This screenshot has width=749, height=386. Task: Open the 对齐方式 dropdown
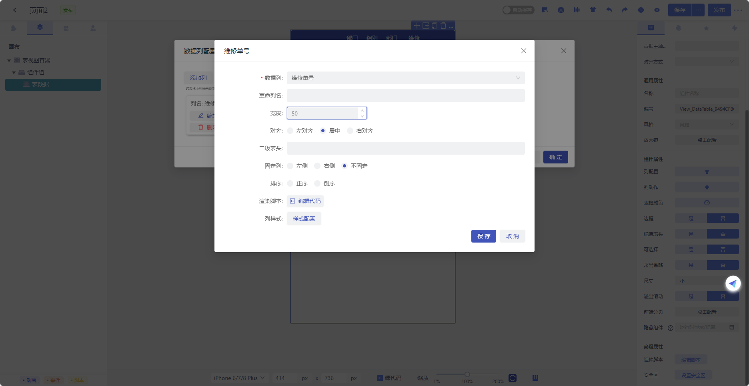(x=707, y=62)
